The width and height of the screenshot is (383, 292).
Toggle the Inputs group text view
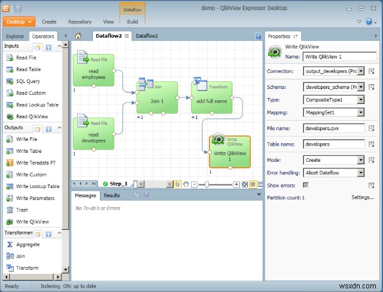click(48, 47)
